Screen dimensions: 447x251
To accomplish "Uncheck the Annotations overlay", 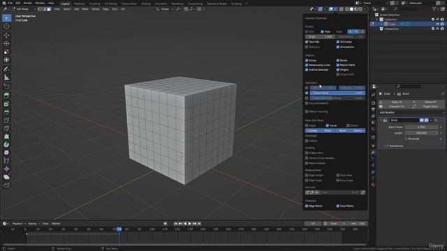I will 338,47.
